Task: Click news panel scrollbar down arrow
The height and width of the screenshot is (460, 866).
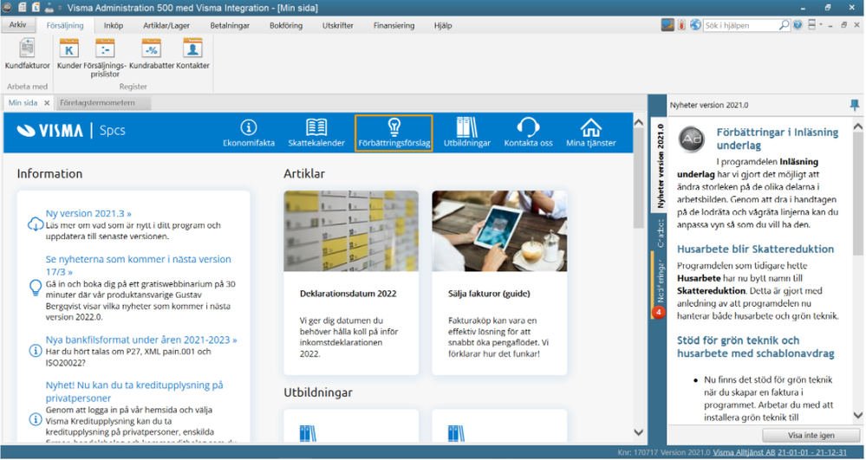Action: [857, 415]
